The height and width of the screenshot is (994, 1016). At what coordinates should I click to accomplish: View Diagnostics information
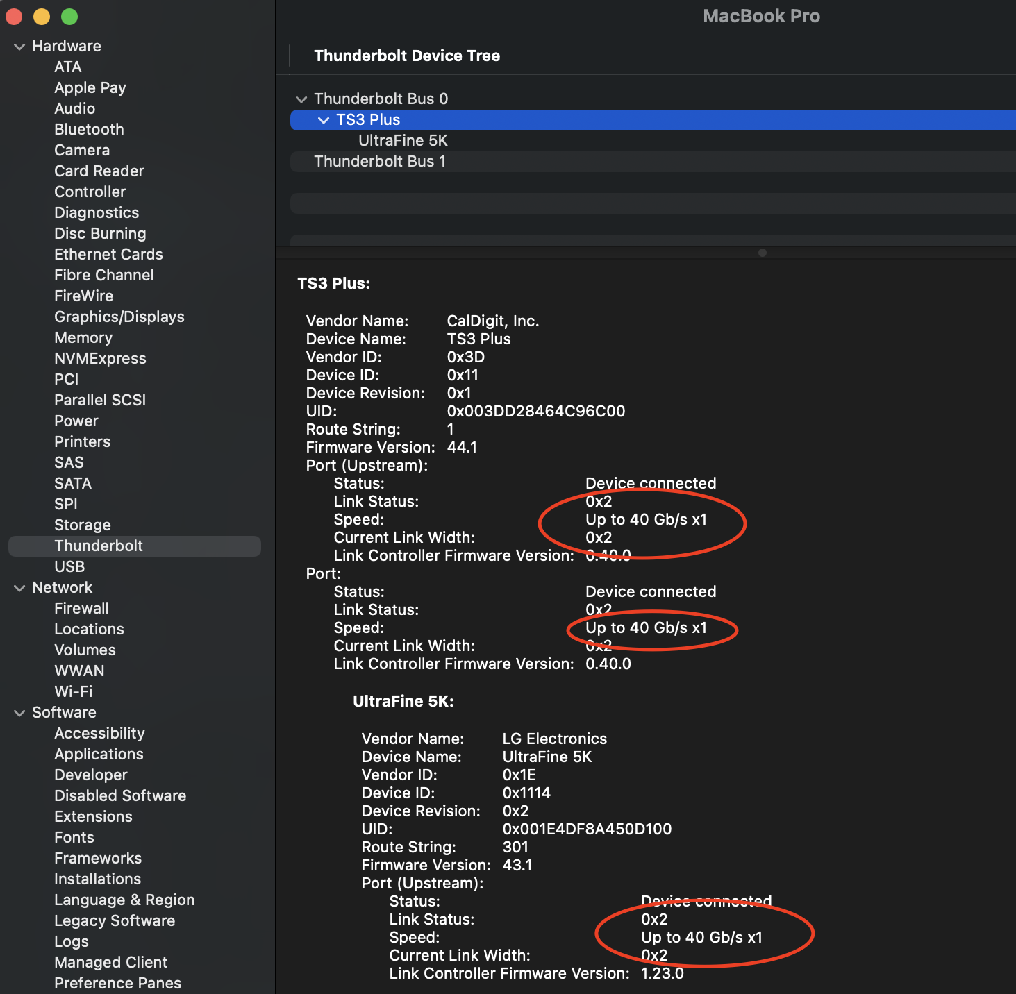click(x=97, y=212)
